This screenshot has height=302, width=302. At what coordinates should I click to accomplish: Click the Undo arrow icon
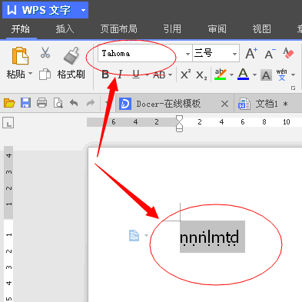[x=74, y=103]
